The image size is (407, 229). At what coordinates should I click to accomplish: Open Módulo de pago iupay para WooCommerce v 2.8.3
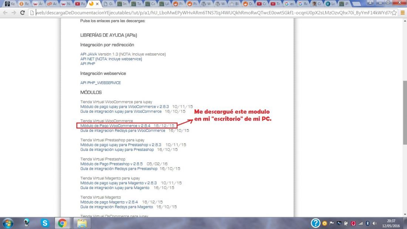125,107
